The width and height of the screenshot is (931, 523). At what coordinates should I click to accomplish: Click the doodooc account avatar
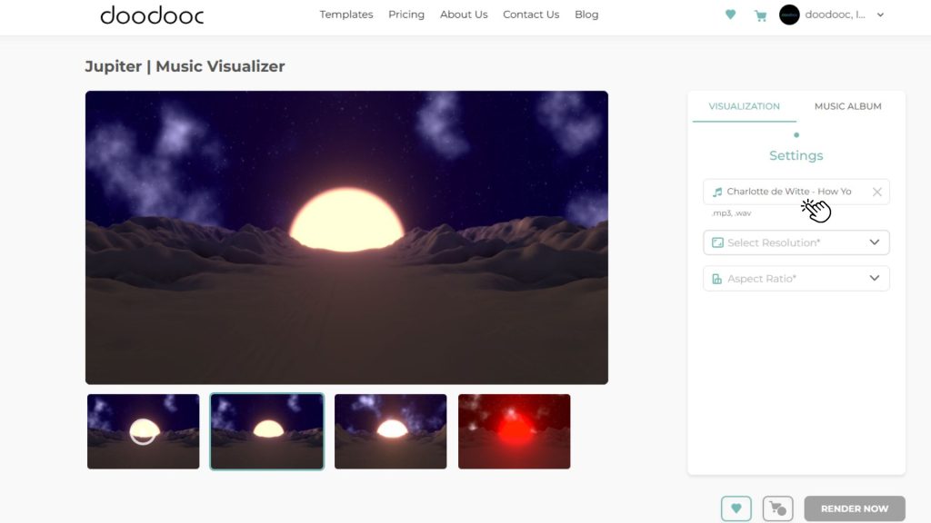point(789,15)
